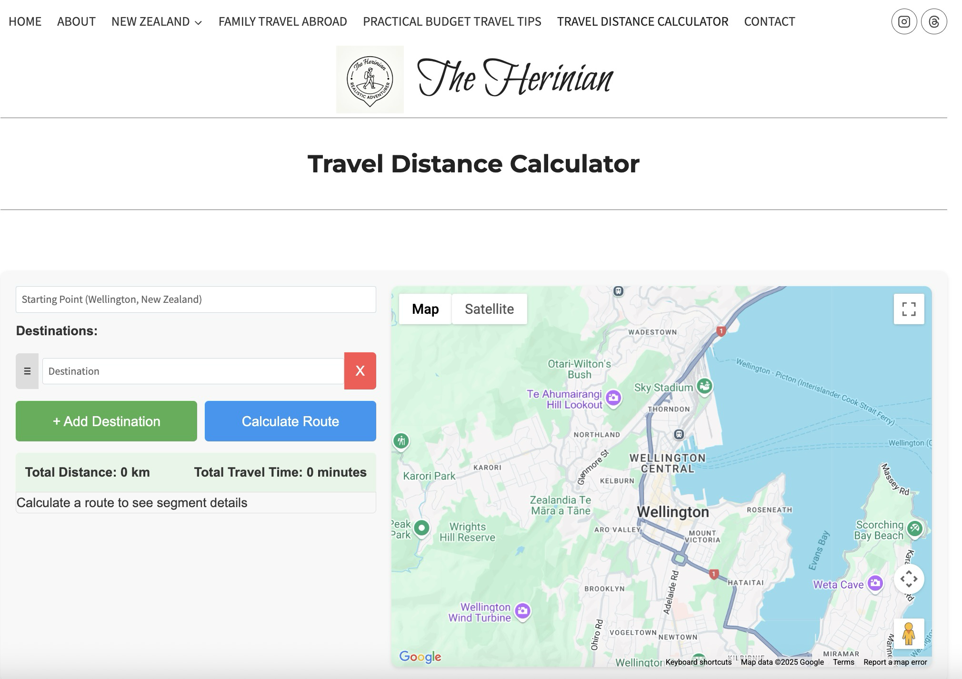Screen dimensions: 962x679
Task: Click the map pan control icon
Action: pyautogui.click(x=909, y=579)
